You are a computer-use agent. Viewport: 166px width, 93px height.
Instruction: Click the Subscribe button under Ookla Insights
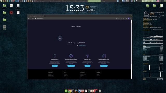(x=55, y=66)
